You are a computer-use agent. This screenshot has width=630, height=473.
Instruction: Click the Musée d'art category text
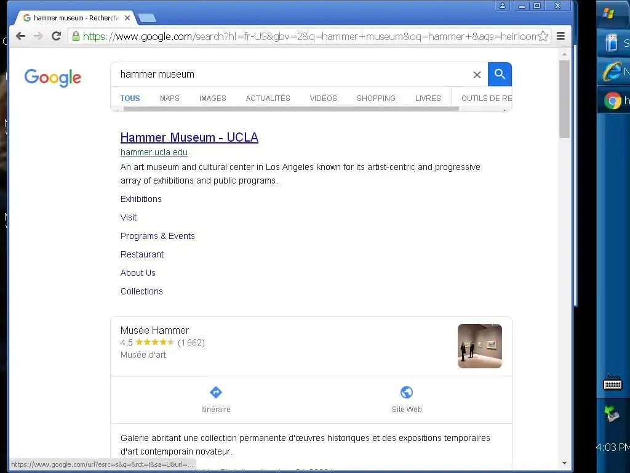143,355
